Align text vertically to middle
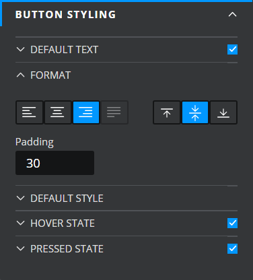 [x=195, y=112]
